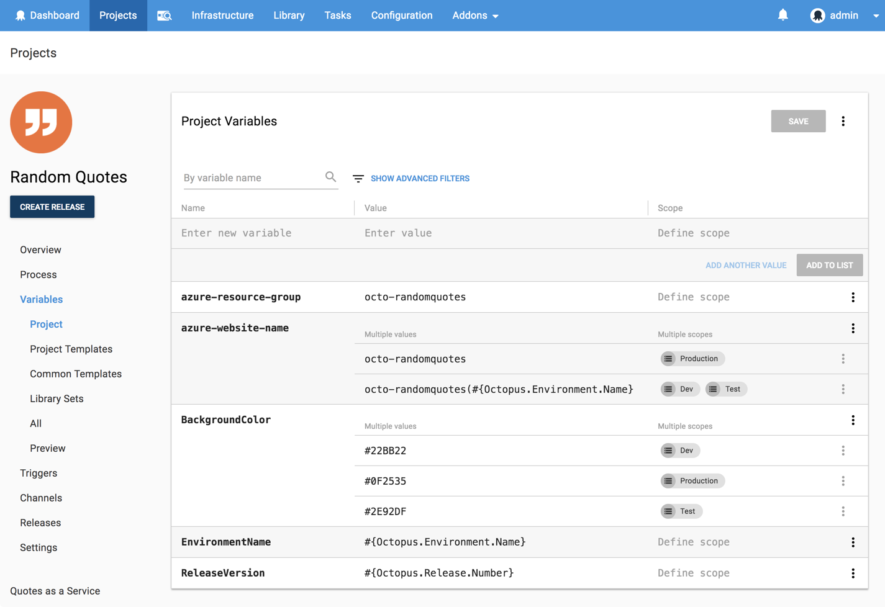Open the overflow menu for azure-resource-group
The image size is (885, 607).
(x=853, y=297)
